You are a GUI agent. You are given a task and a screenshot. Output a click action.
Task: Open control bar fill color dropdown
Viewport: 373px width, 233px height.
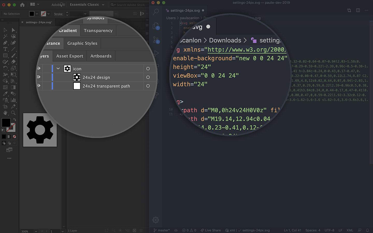[37, 14]
